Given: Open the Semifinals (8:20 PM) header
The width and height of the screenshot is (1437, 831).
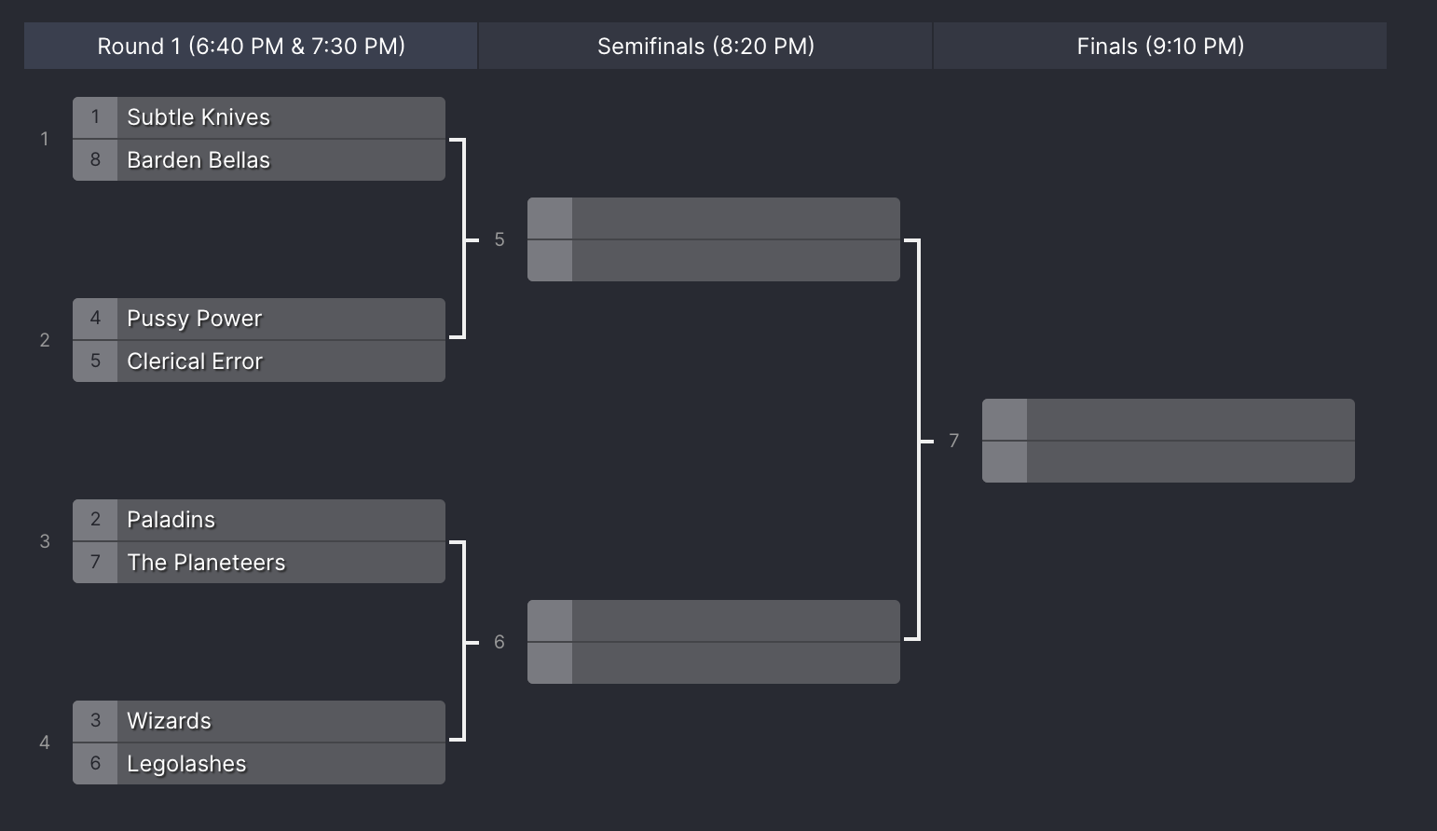Looking at the screenshot, I should [705, 46].
